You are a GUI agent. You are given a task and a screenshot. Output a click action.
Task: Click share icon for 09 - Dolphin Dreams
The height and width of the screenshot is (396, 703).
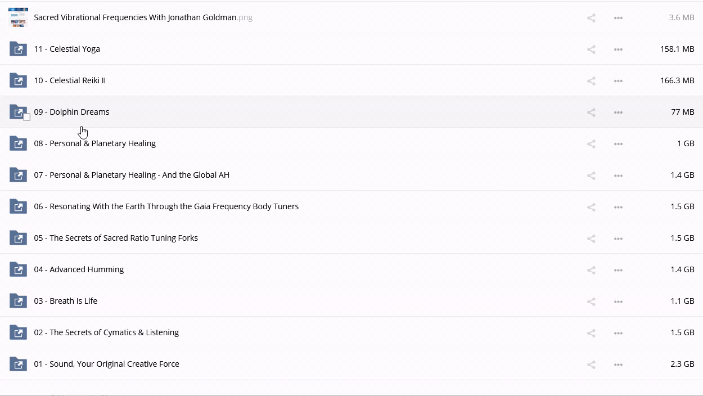click(x=591, y=112)
